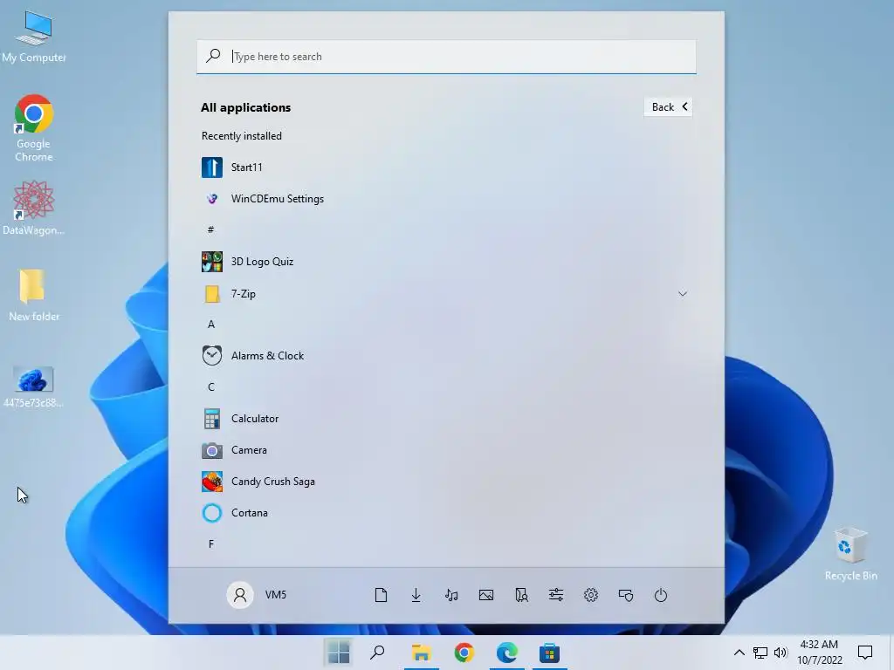Viewport: 894px width, 670px height.
Task: Show hidden tray icons chevron
Action: click(739, 653)
